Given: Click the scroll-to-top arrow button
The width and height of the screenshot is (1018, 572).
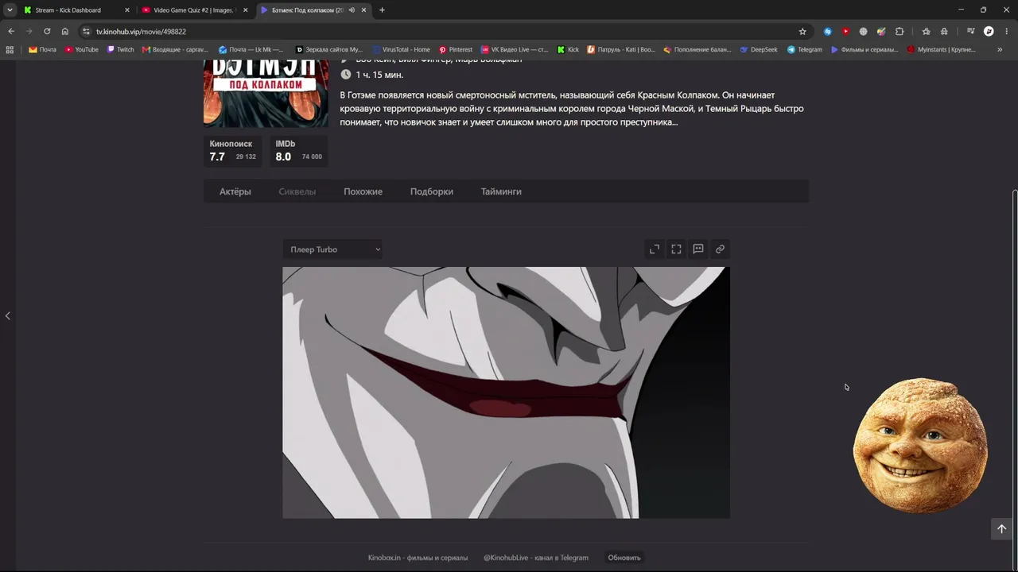Looking at the screenshot, I should 1001,529.
